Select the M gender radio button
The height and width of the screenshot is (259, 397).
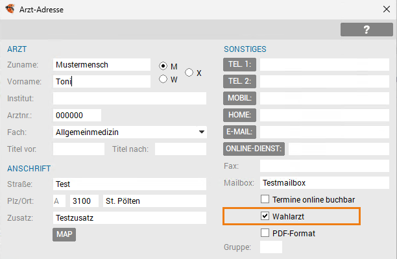pos(163,66)
